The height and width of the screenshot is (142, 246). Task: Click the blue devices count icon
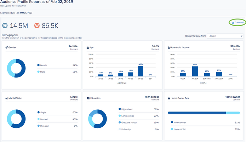coord(5,26)
